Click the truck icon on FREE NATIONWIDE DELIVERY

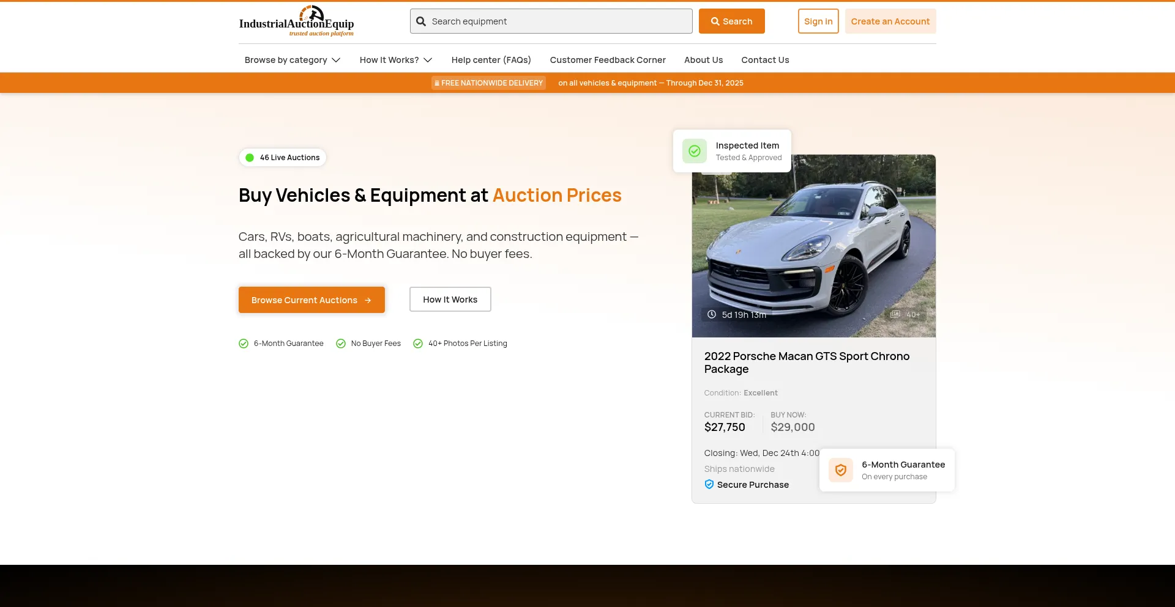[x=437, y=83]
